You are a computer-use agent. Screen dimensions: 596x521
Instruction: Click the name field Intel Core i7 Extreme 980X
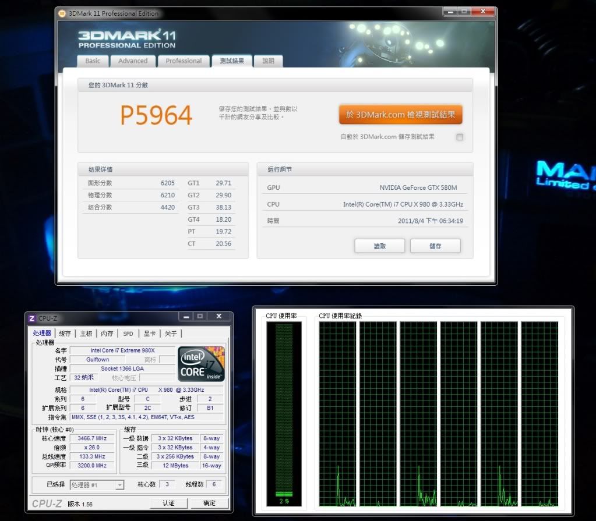[x=122, y=350]
